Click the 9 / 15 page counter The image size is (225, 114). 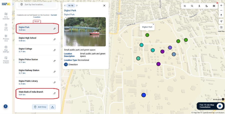pyautogui.click(x=71, y=5)
